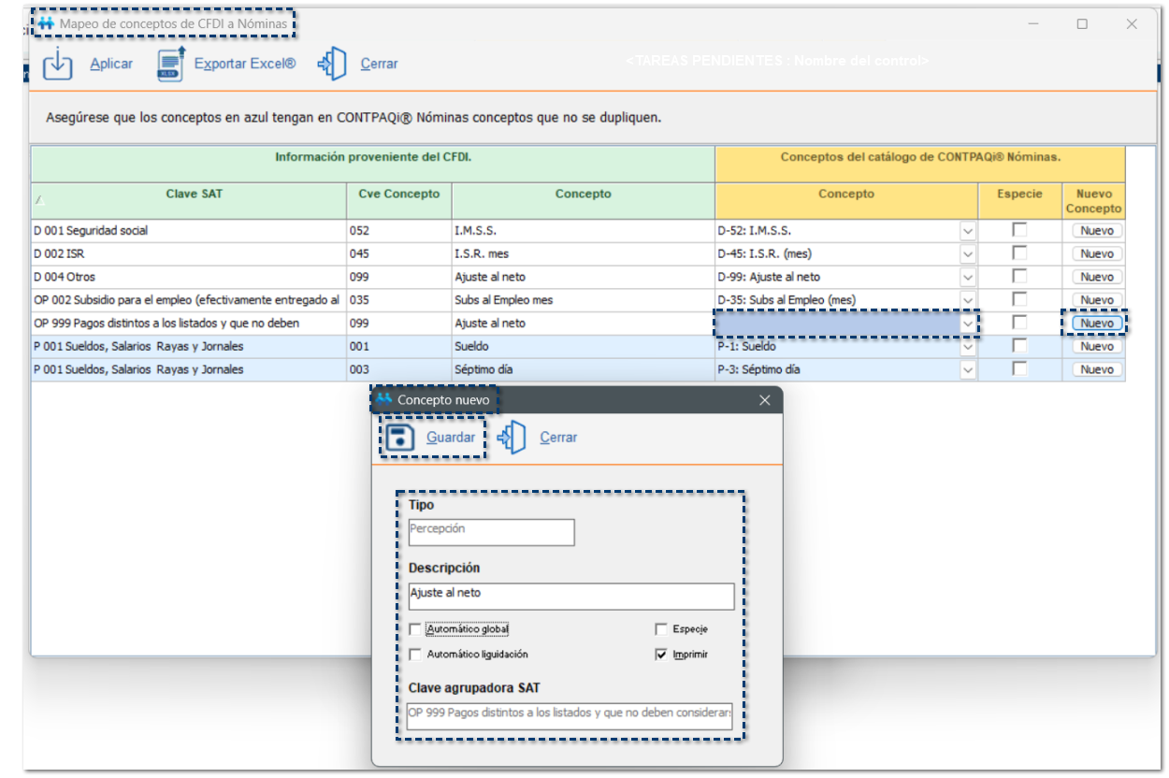Image resolution: width=1169 pixels, height=778 pixels.
Task: Click the Guardar floppy disk icon
Action: 400,438
